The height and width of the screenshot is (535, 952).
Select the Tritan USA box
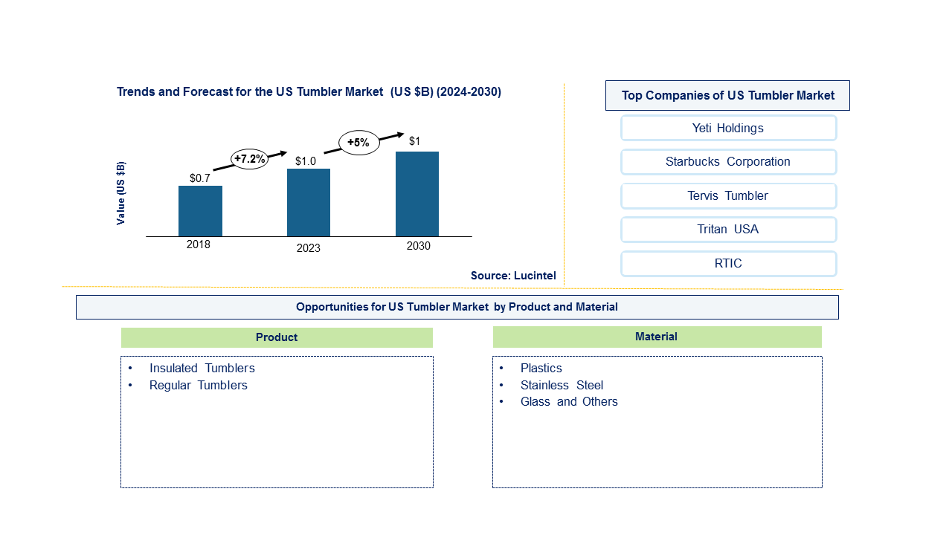(728, 230)
